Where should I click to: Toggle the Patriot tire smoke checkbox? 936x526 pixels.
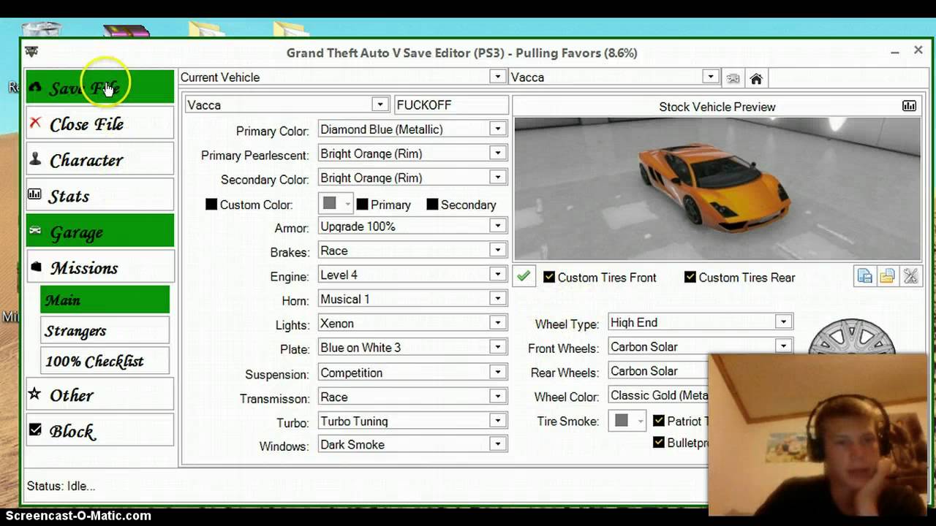pos(659,421)
